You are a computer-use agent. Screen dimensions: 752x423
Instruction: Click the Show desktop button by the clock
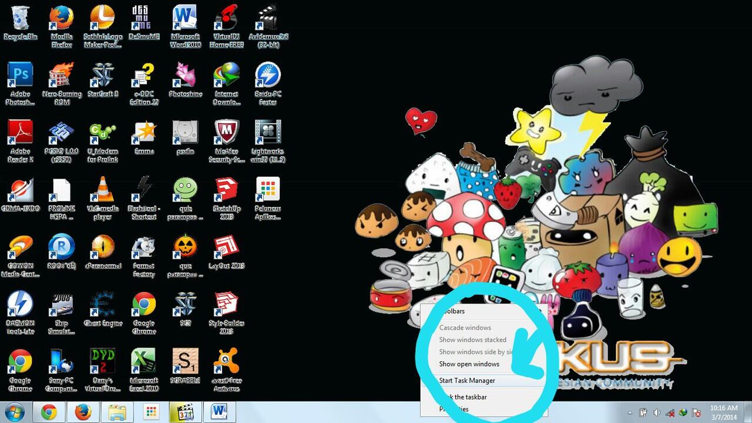click(x=747, y=412)
